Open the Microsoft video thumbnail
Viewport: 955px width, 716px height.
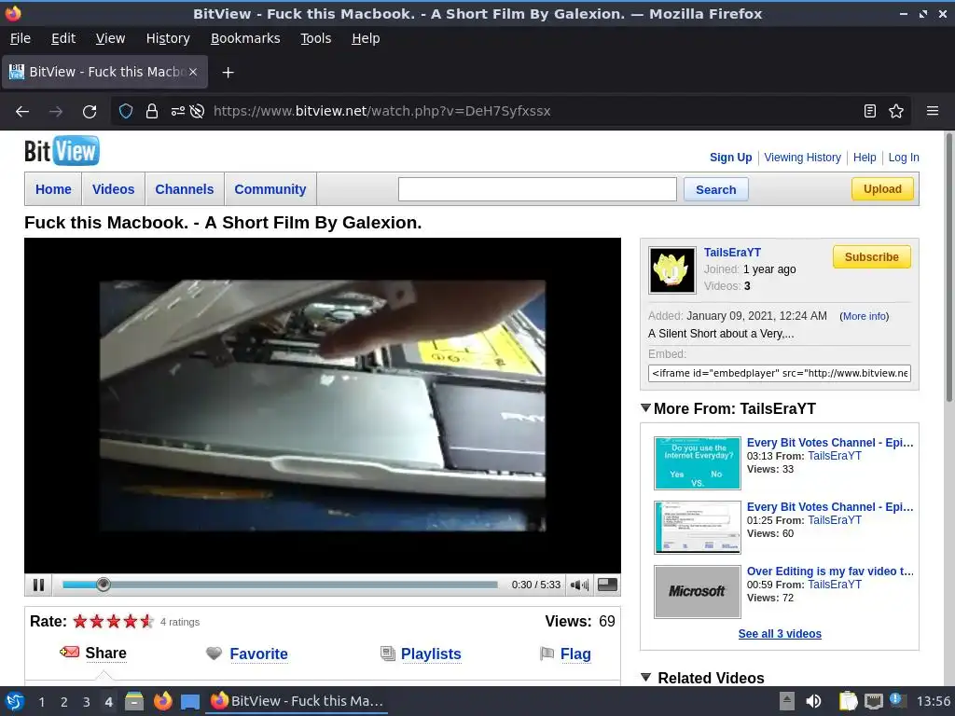[698, 592]
